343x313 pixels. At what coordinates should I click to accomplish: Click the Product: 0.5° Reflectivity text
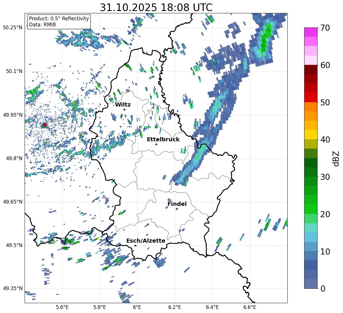pos(59,18)
